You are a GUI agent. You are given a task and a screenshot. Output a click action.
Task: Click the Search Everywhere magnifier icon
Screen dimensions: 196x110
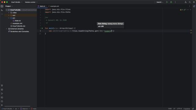tap(190, 2)
